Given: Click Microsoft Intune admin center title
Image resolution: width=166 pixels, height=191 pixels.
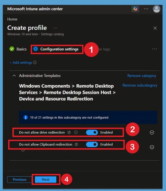Looking at the screenshot, I should coord(35,9).
